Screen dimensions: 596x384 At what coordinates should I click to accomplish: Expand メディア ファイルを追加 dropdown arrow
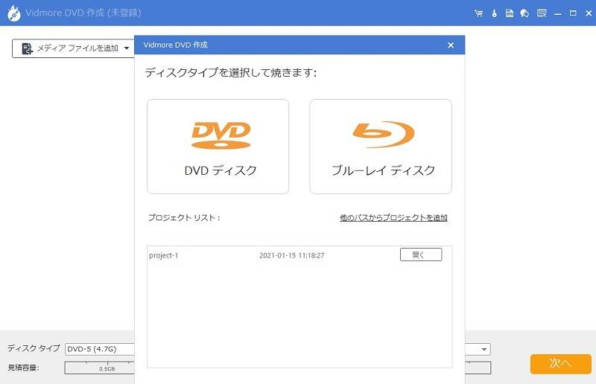pyautogui.click(x=127, y=48)
